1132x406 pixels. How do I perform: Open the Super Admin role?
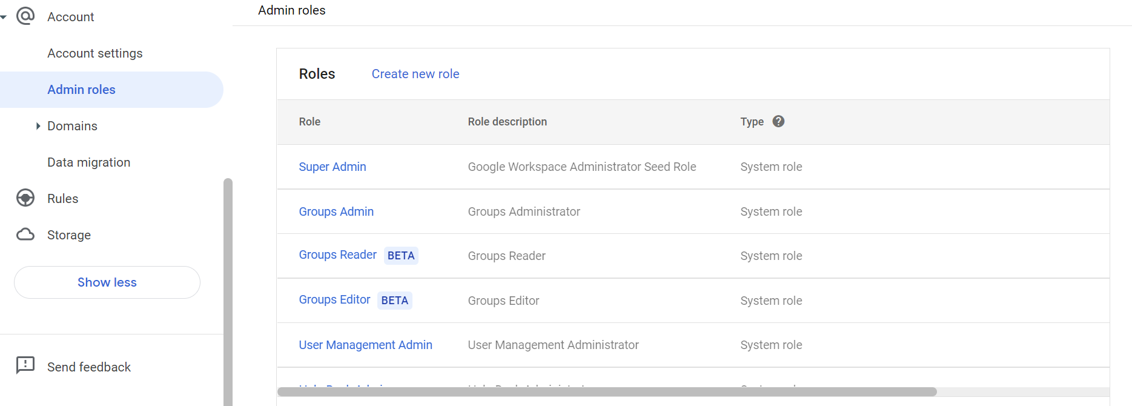click(x=332, y=167)
